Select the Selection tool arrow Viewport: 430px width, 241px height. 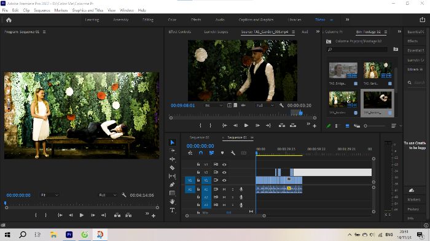coord(172,142)
